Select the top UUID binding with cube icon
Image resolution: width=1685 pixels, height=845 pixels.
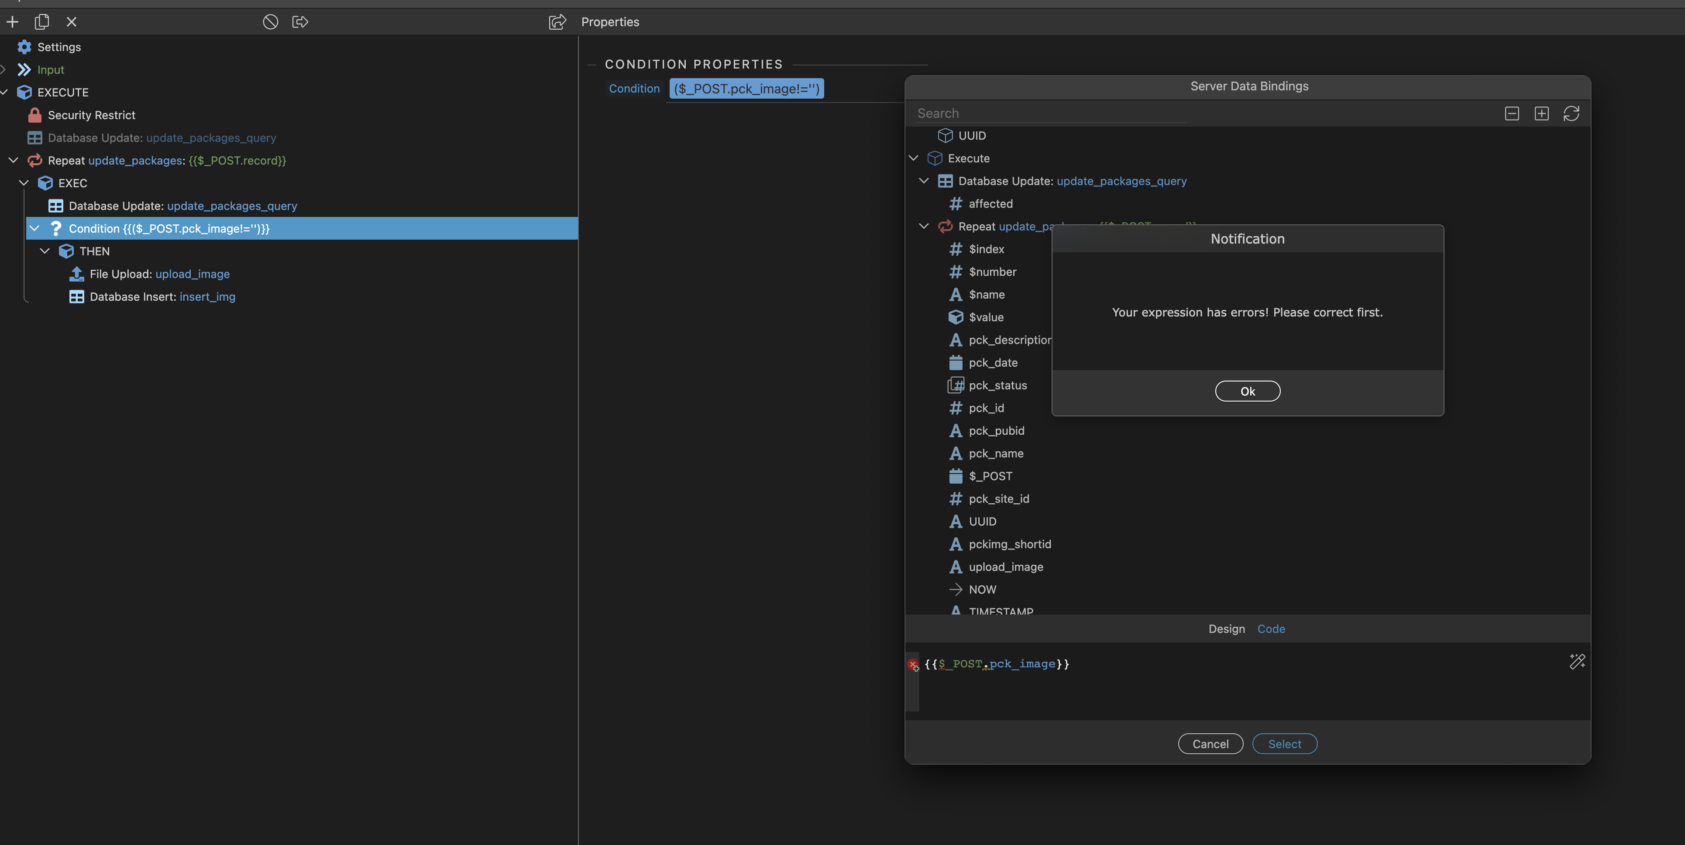972,135
